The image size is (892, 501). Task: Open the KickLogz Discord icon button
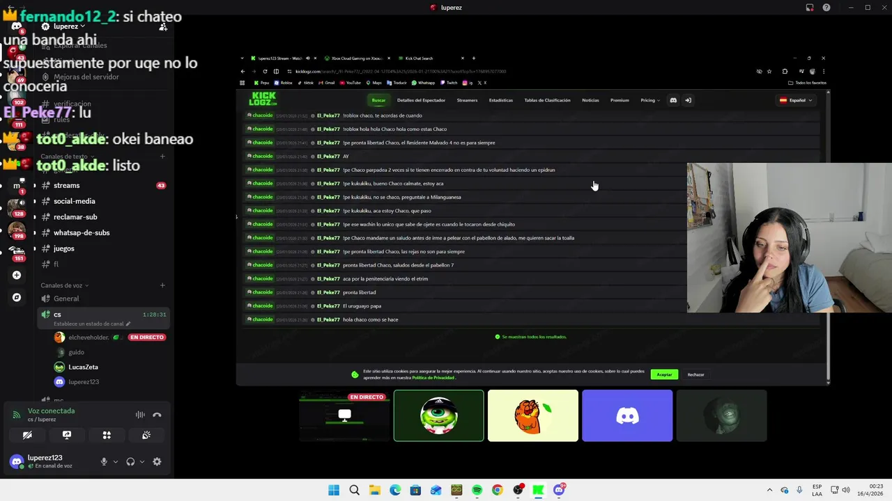pyautogui.click(x=673, y=100)
